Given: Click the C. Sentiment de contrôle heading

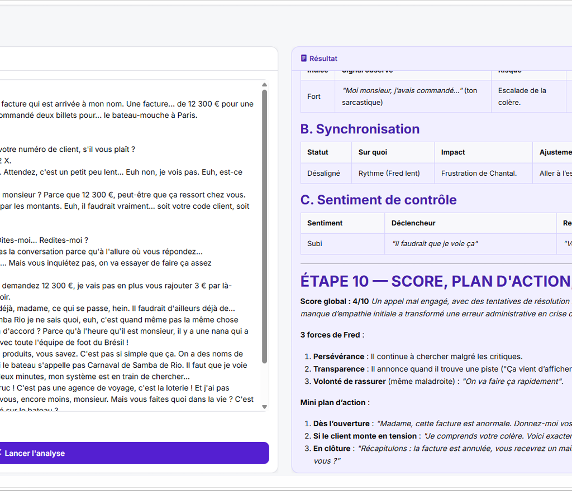Looking at the screenshot, I should pyautogui.click(x=378, y=200).
